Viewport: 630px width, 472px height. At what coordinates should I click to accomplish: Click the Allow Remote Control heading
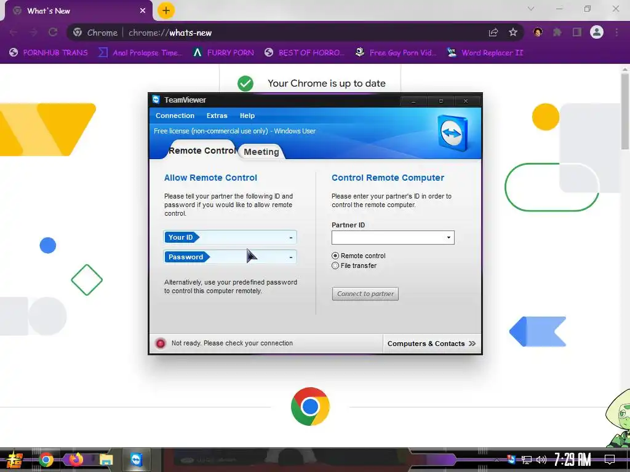pos(210,178)
